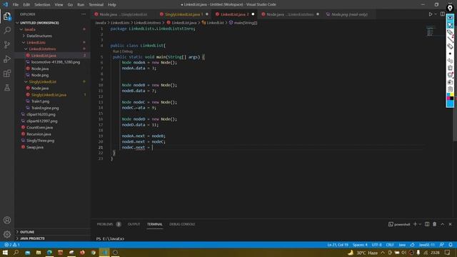Open the Testing flask view
457x257 pixels.
point(7,87)
